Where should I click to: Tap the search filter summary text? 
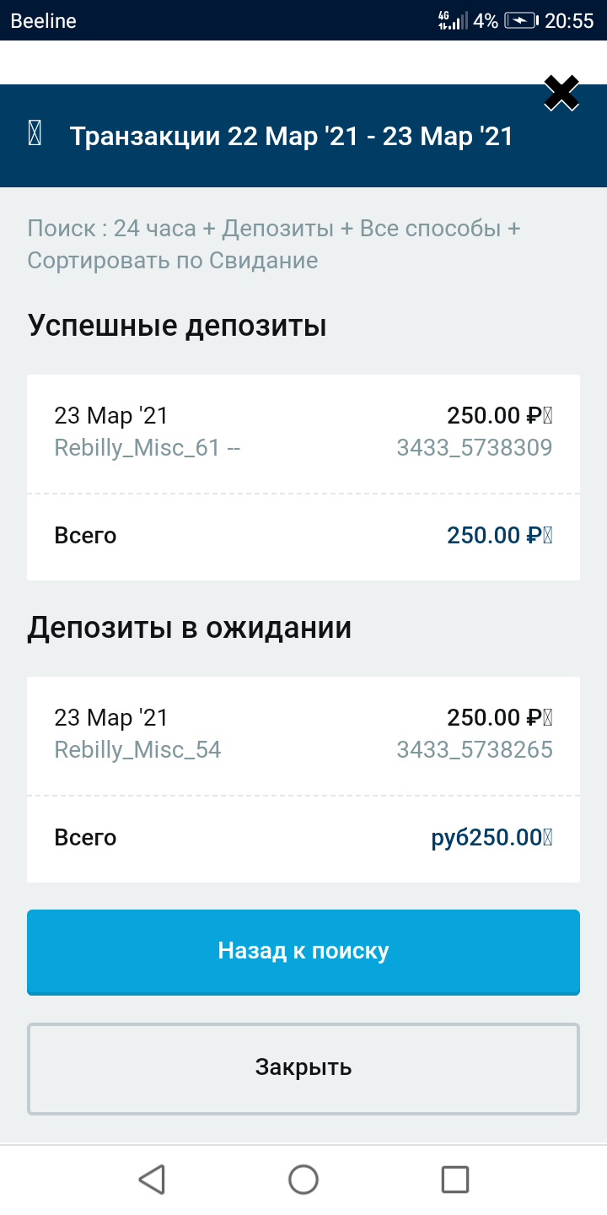click(x=274, y=244)
